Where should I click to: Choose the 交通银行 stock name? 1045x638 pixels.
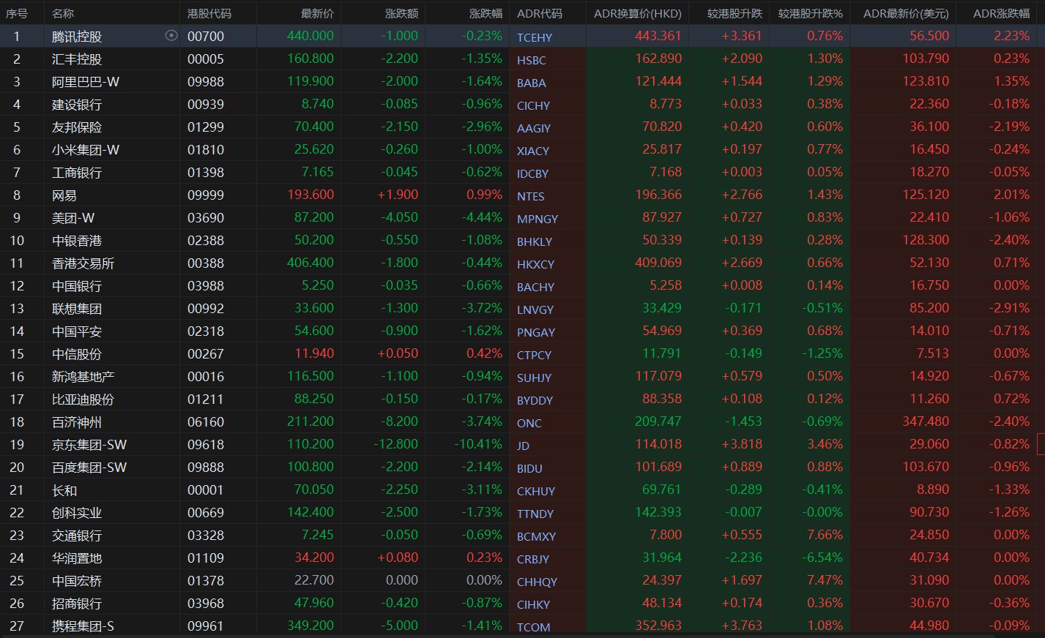pos(77,536)
